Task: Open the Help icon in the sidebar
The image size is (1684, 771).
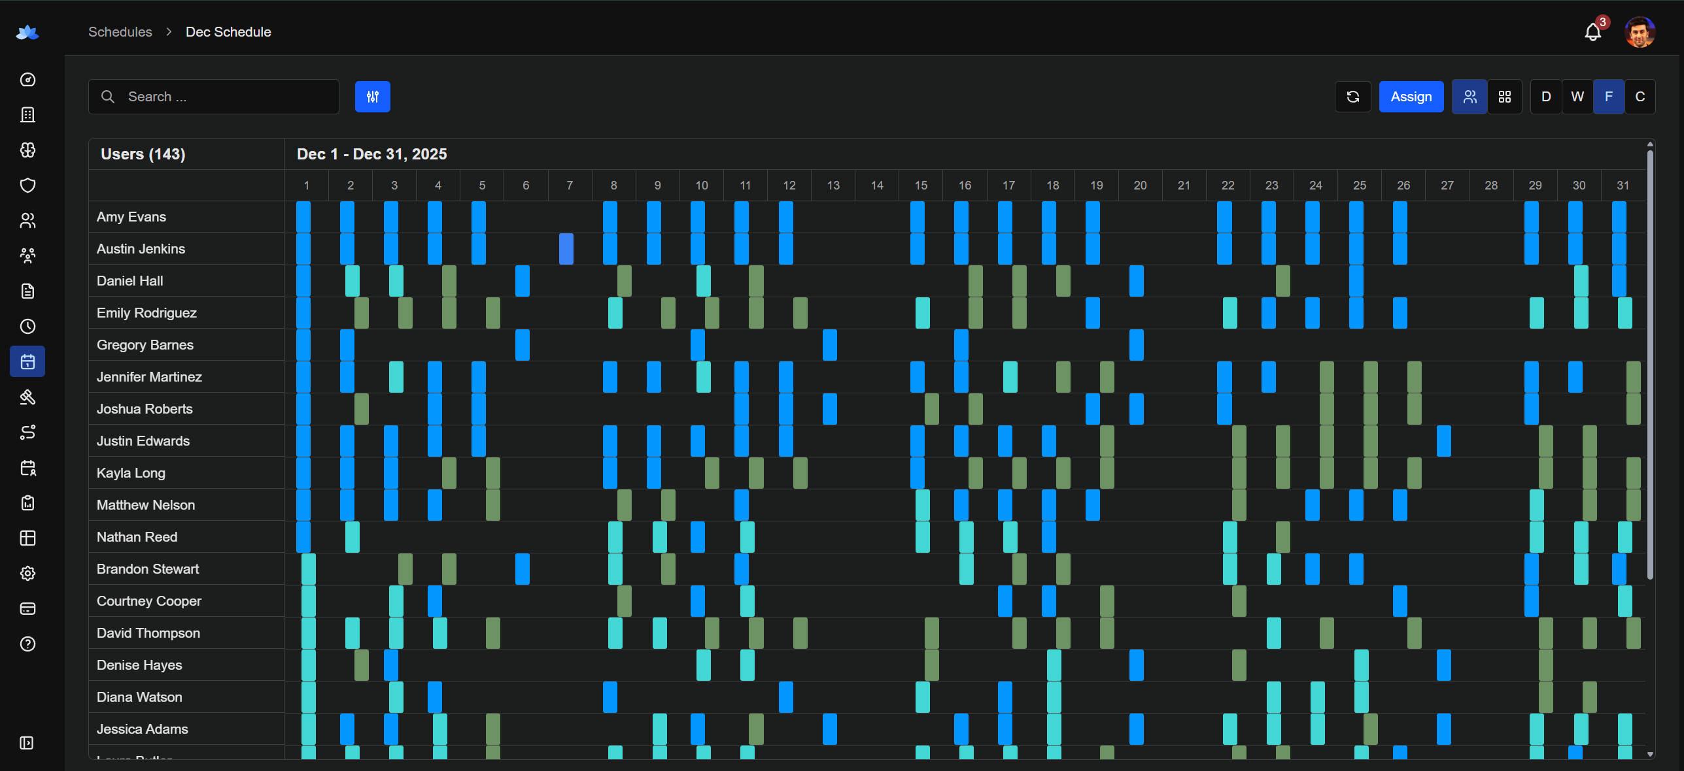Action: [27, 644]
